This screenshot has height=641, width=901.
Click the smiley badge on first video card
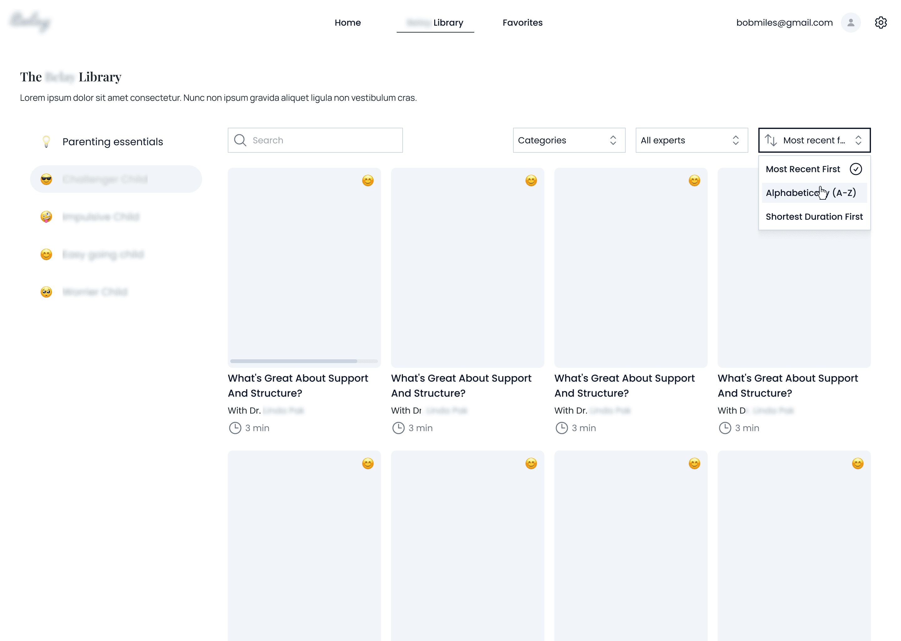click(368, 181)
